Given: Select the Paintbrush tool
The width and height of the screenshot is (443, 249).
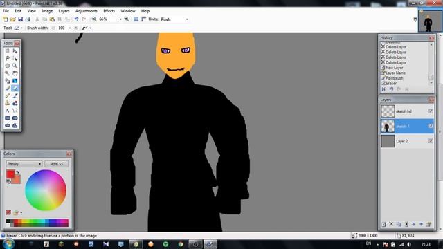Looking at the screenshot, I should 8,88.
